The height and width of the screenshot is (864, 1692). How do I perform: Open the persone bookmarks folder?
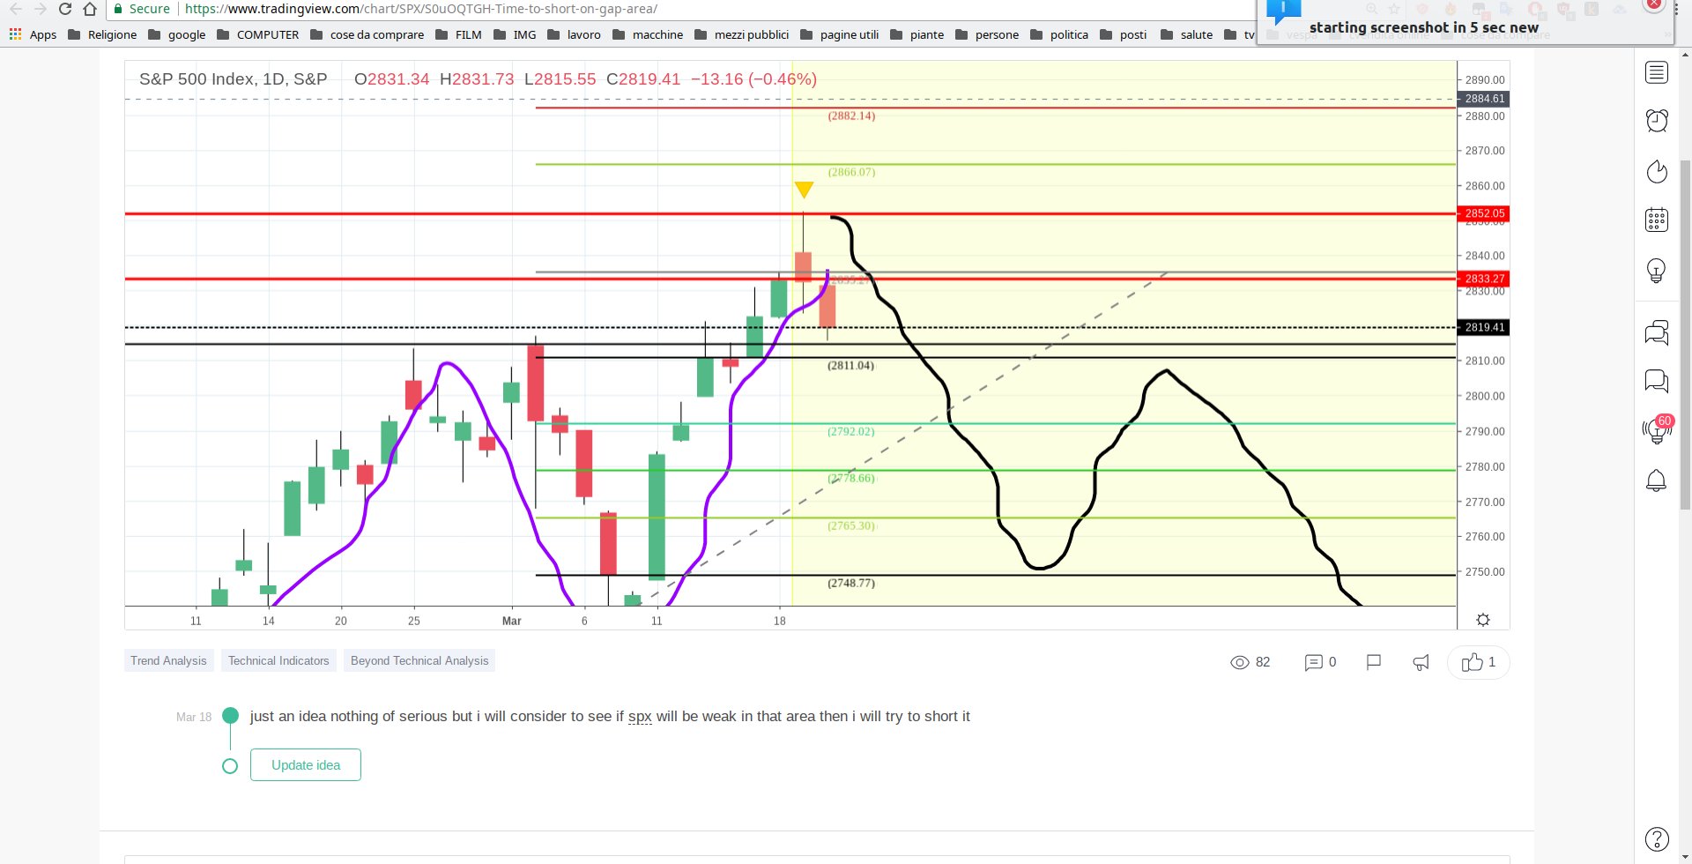point(987,34)
